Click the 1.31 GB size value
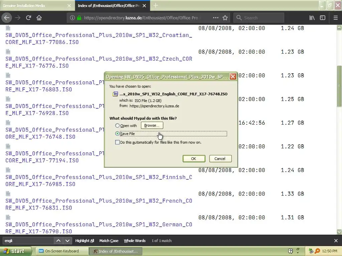Image resolution: width=342 pixels, height=256 pixels. [292, 217]
